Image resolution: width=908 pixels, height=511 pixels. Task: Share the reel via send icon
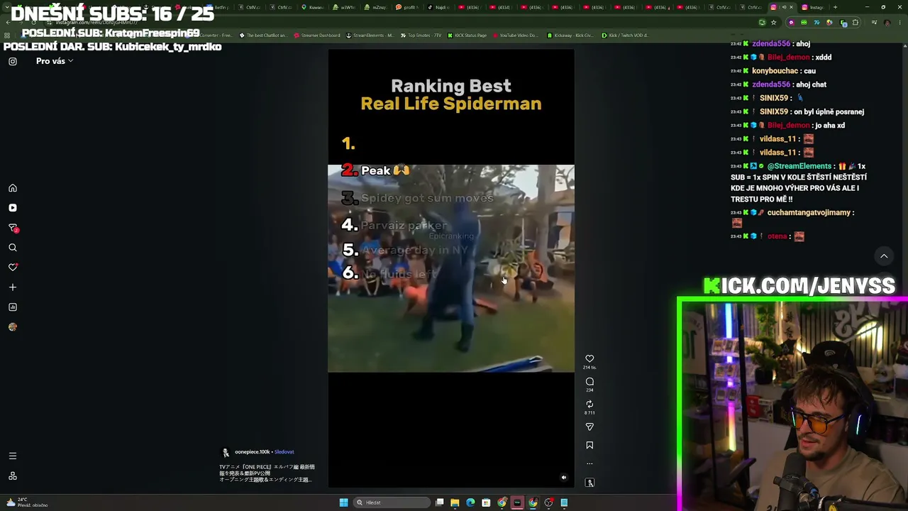[x=589, y=427]
